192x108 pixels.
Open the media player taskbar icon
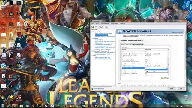pos(27,106)
